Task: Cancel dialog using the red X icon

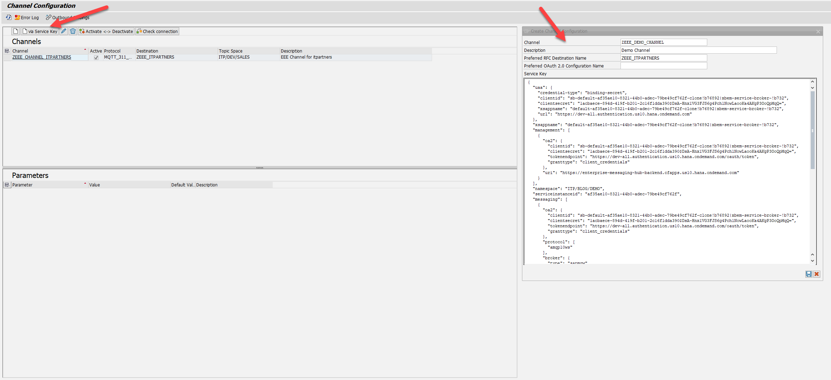Action: 817,274
